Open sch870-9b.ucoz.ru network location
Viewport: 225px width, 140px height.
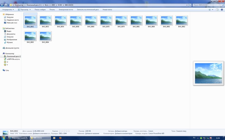coord(13,59)
